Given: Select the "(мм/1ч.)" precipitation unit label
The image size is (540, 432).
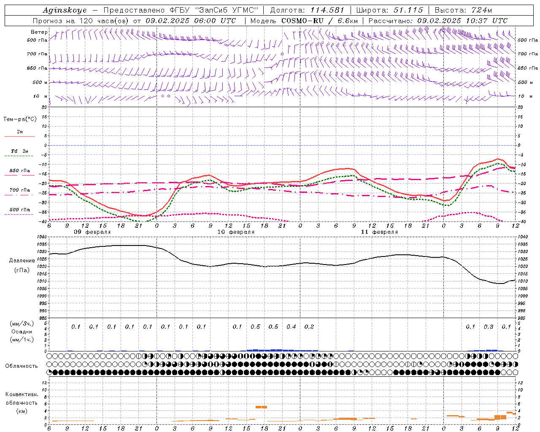Looking at the screenshot, I should tap(22, 340).
